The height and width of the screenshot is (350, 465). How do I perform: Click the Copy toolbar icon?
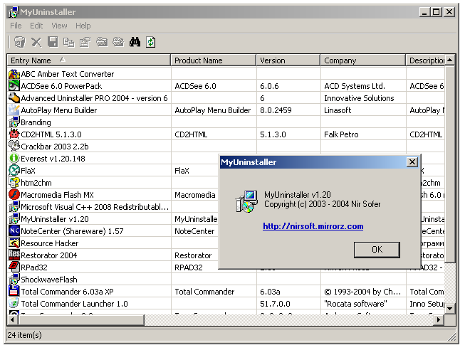[x=69, y=43]
